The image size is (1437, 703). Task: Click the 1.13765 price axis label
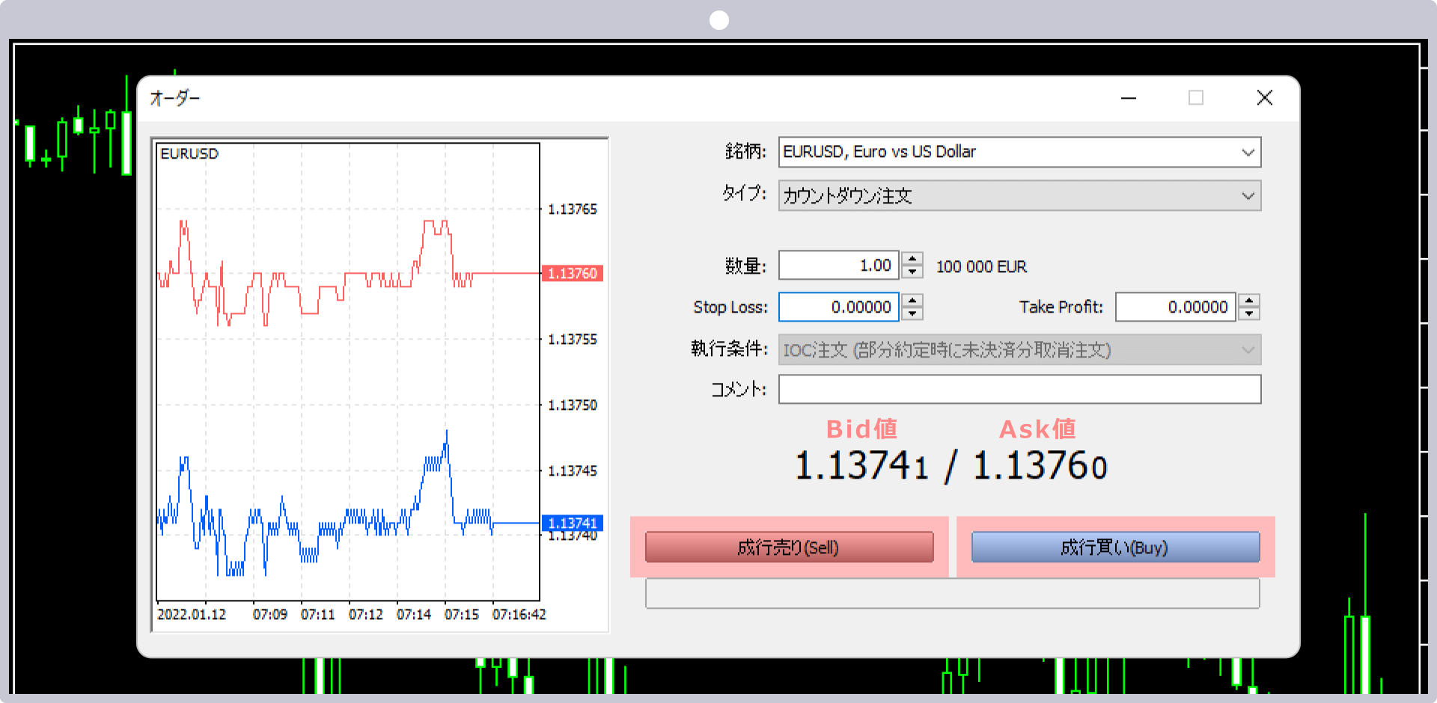[573, 209]
